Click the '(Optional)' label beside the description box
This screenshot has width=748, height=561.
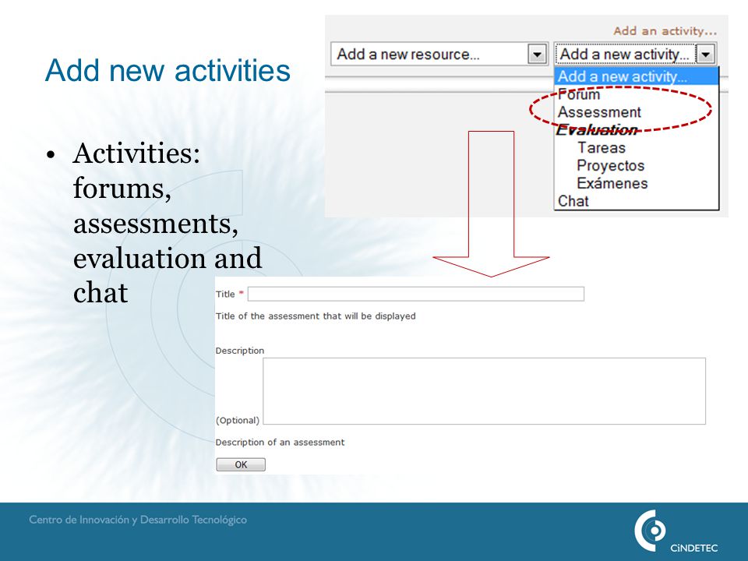pyautogui.click(x=238, y=420)
